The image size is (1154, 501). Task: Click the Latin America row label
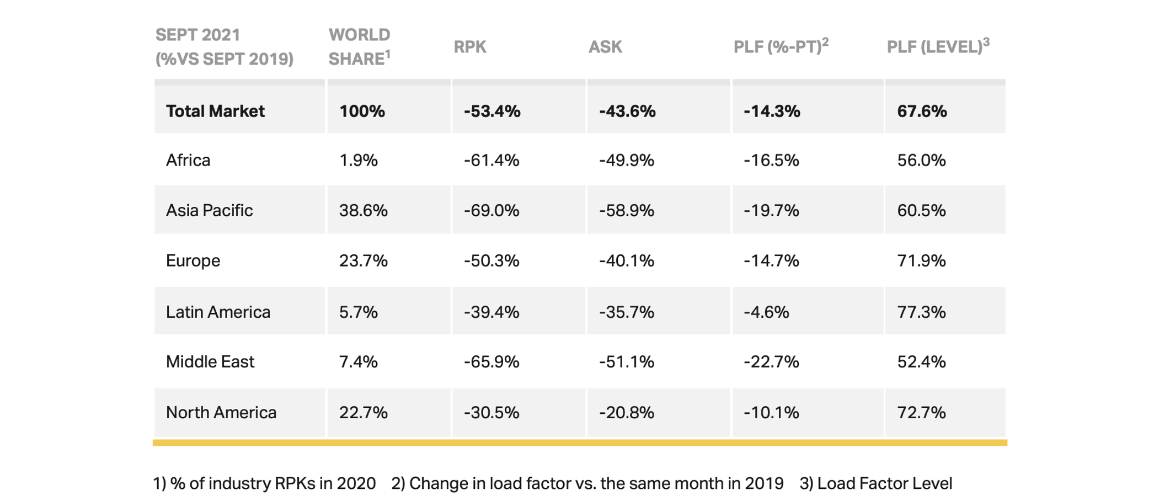click(x=218, y=312)
